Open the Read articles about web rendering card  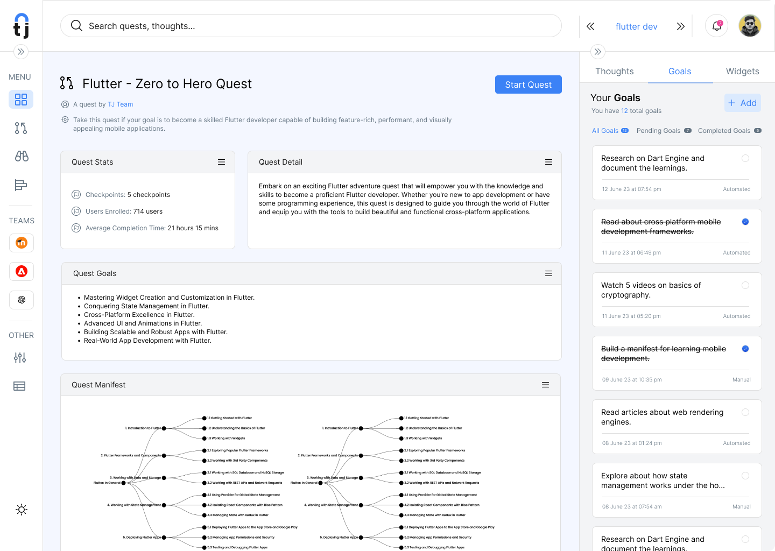[x=677, y=427]
